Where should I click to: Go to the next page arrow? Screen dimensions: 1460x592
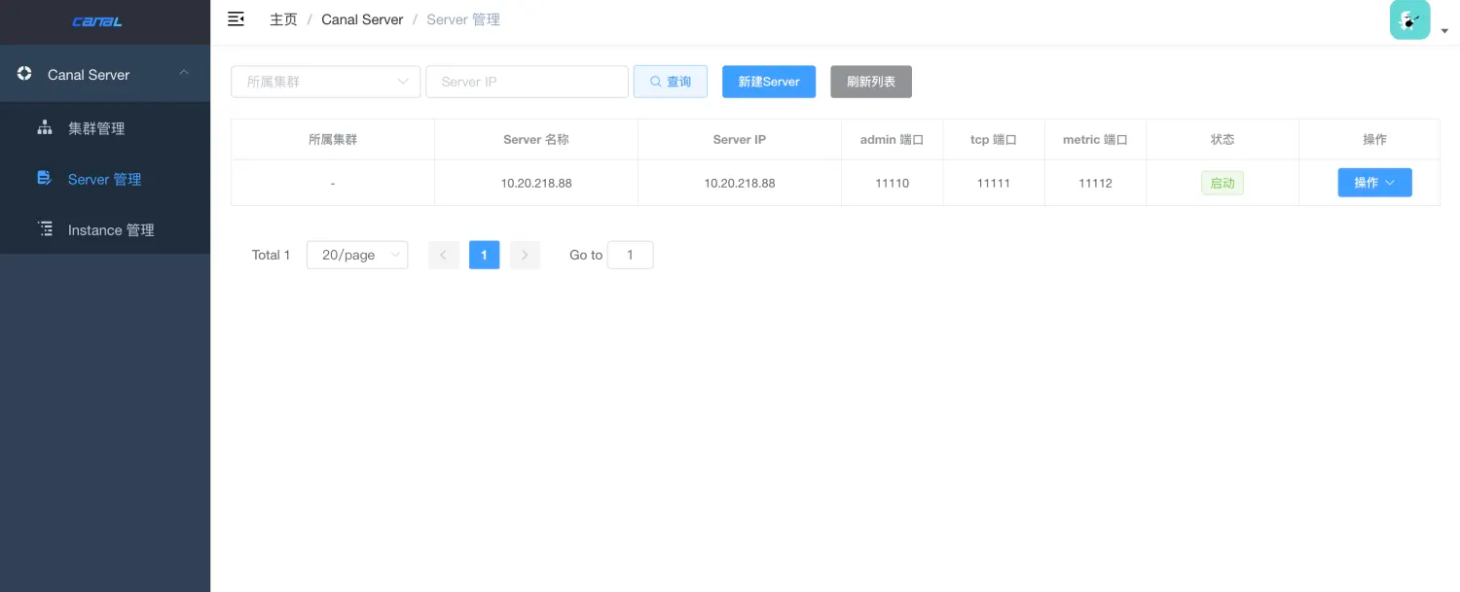tap(525, 255)
